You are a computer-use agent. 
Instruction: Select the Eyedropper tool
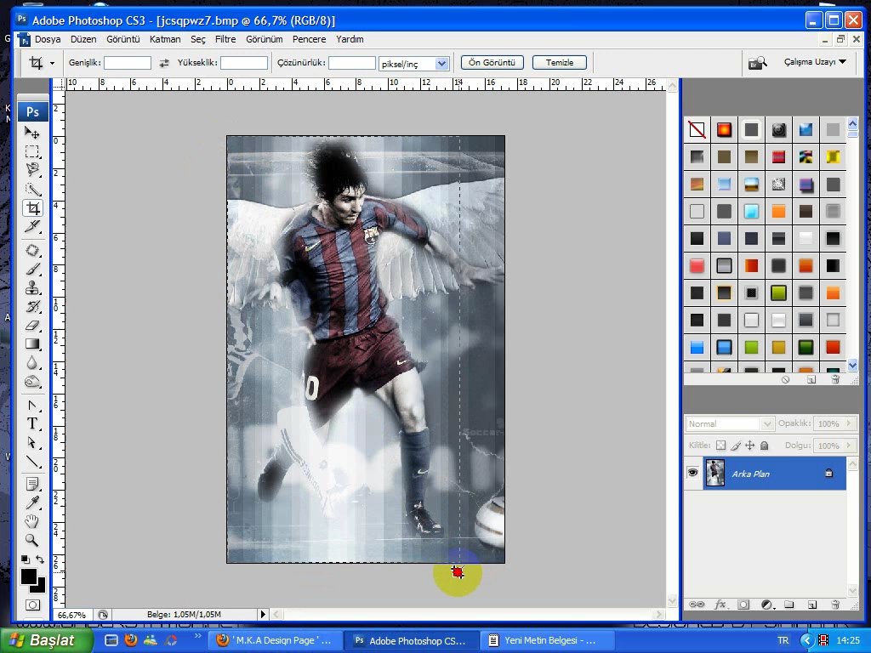tap(32, 503)
